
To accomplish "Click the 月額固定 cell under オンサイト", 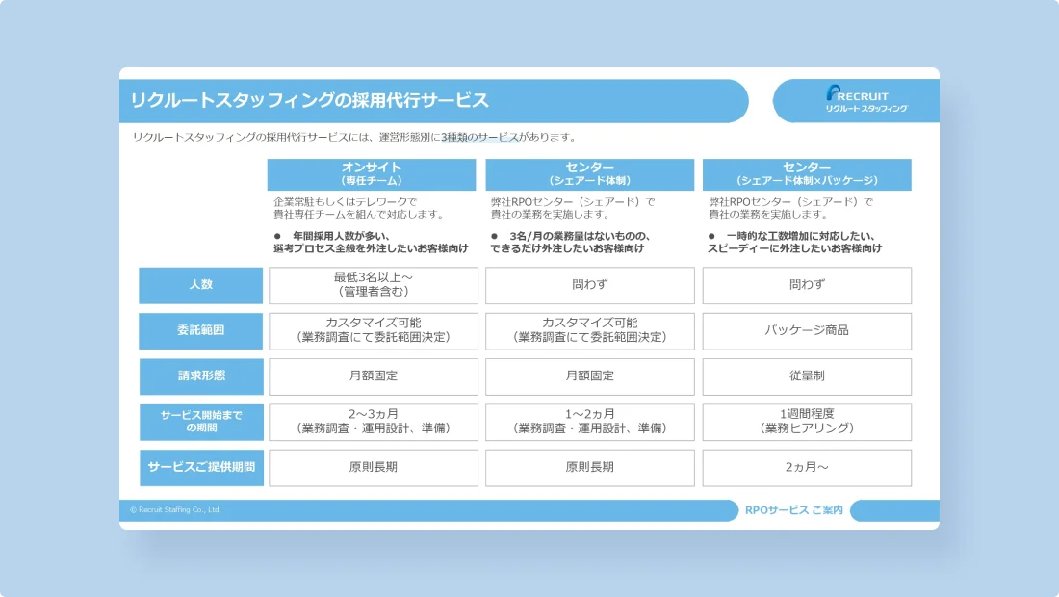I will [373, 376].
